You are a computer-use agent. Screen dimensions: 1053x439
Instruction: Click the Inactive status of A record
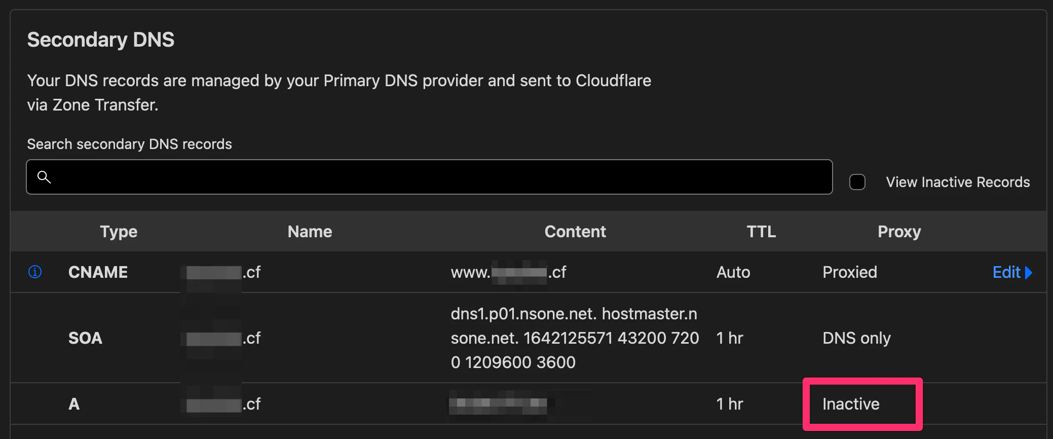pos(851,404)
